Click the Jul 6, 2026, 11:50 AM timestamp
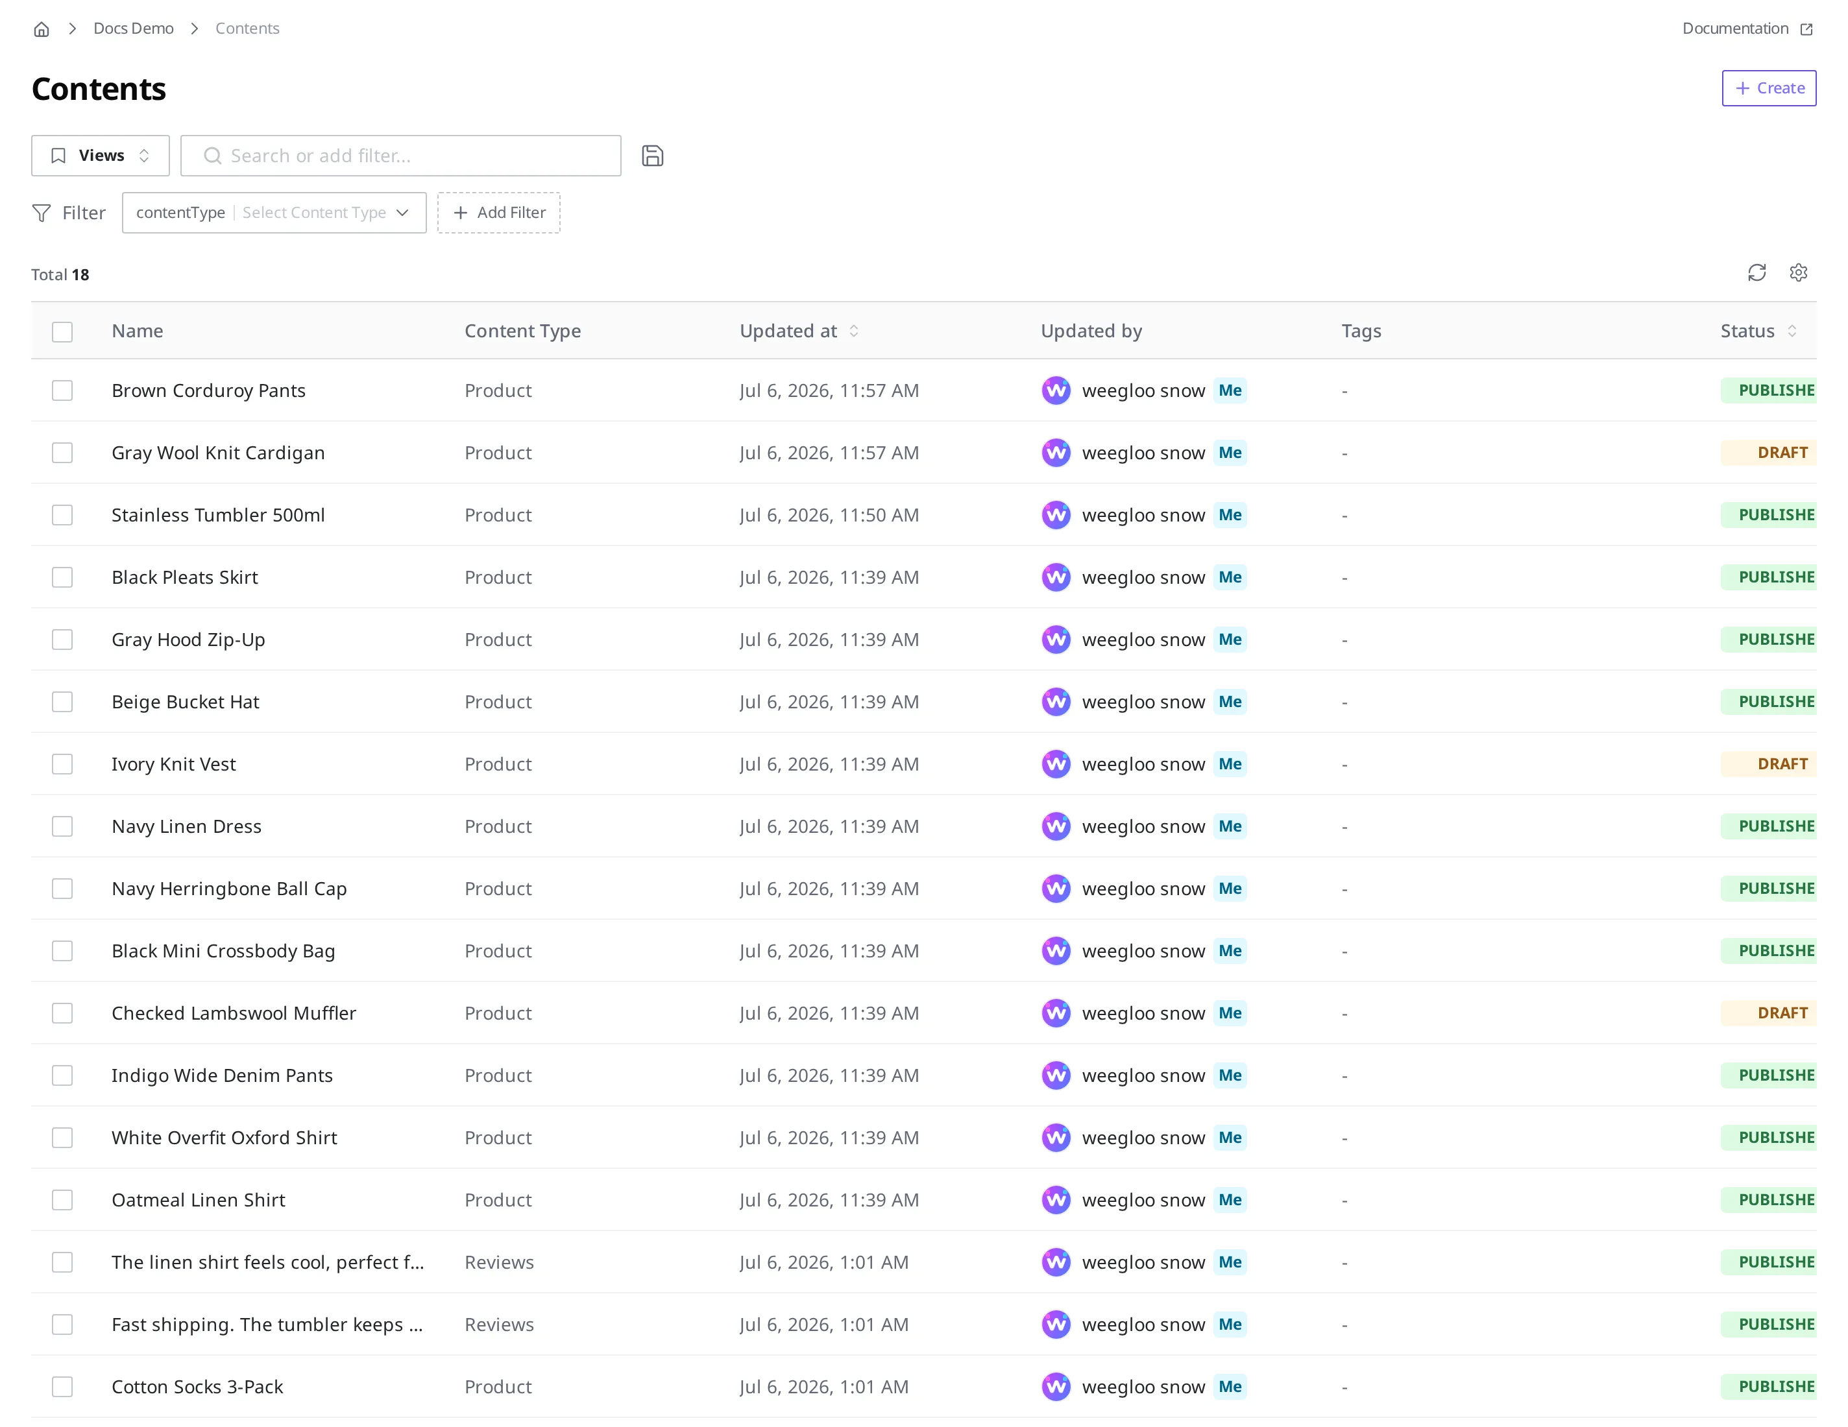The image size is (1848, 1427). (x=829, y=515)
